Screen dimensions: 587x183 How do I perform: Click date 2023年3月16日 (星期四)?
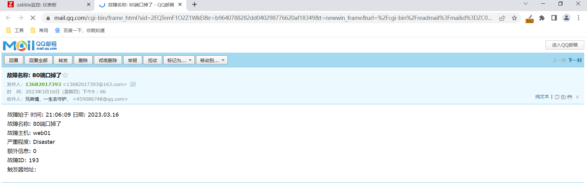(53, 91)
